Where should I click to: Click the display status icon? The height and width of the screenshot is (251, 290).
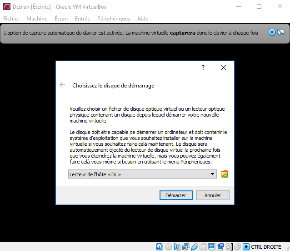[211, 247]
